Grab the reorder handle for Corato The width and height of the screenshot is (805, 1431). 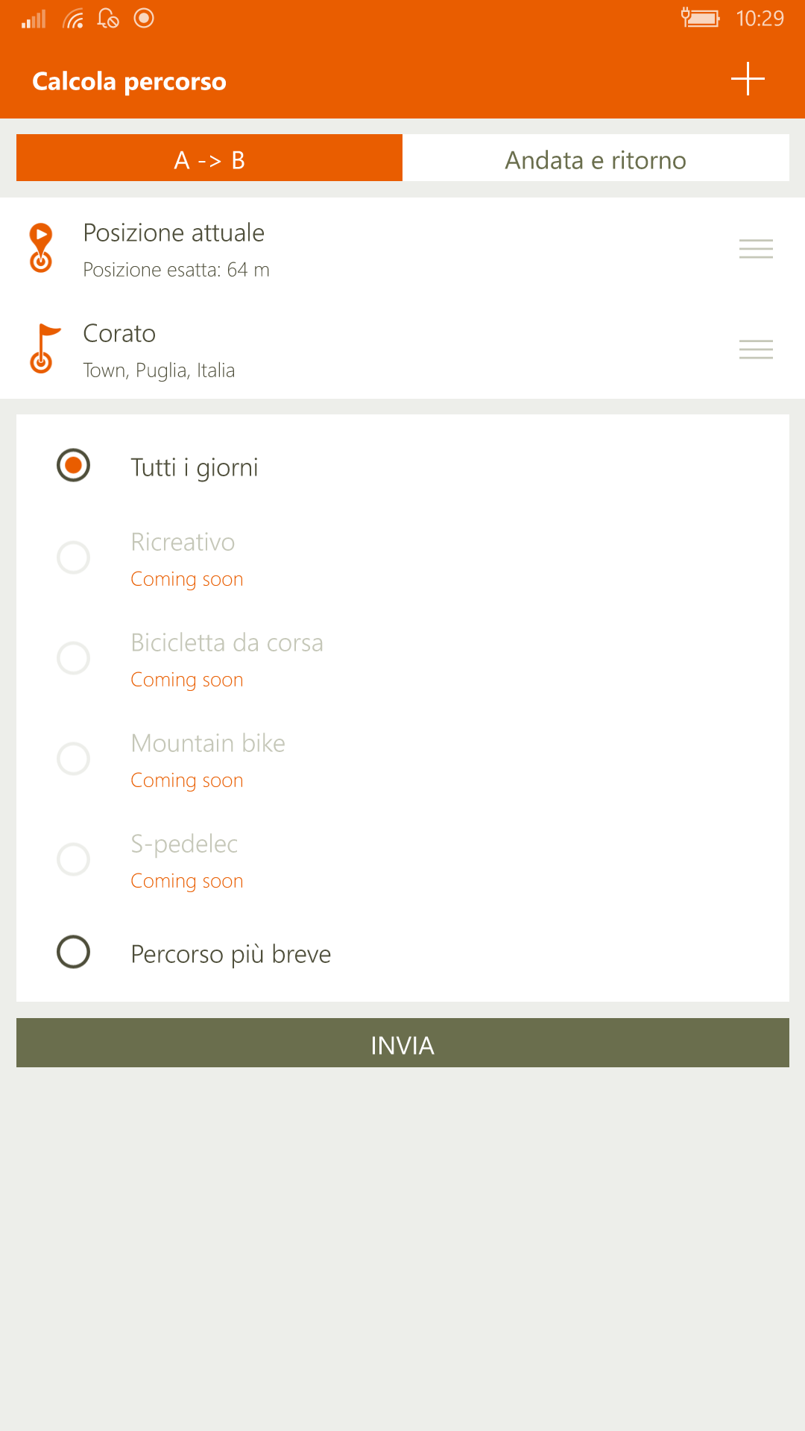click(756, 349)
